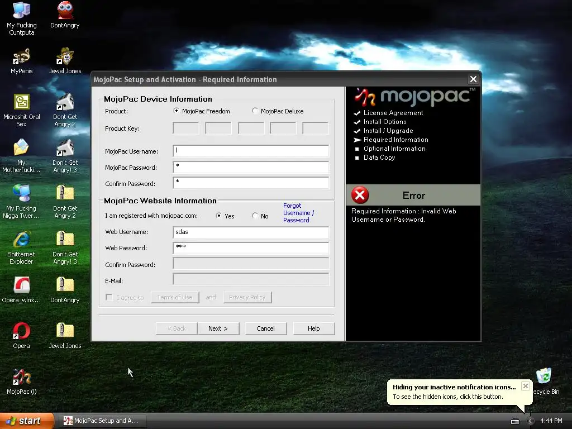Viewport: 572px width, 429px height.
Task: Open the Don't Get Angry! 3 dice shortcut
Action: point(65,155)
